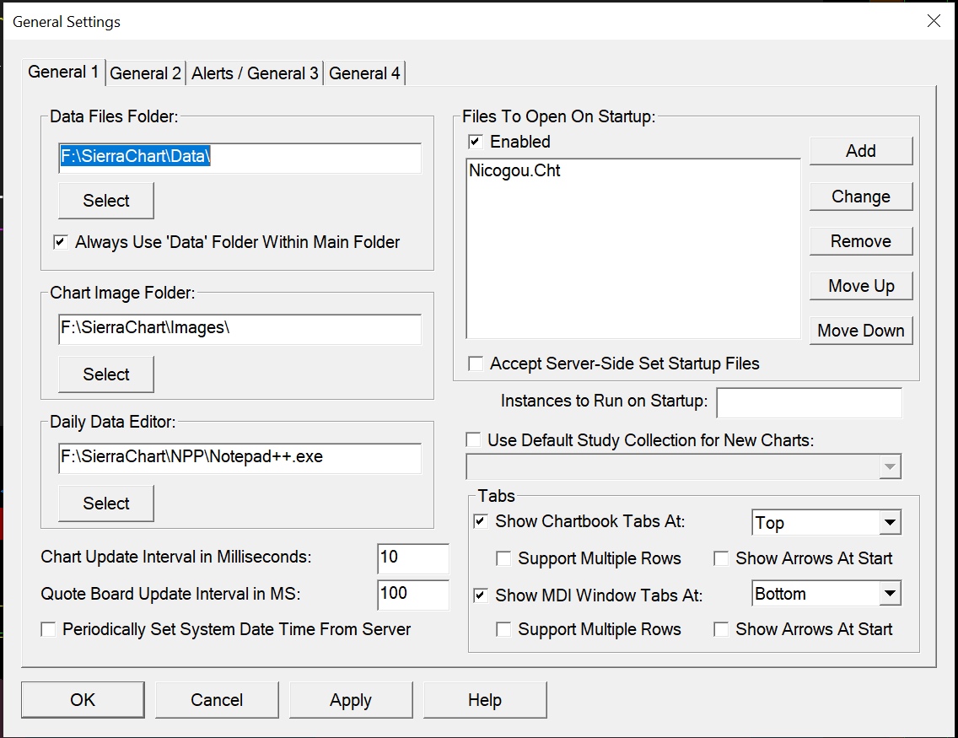Go to the General 4 tab
Viewport: 958px width, 738px height.
[x=364, y=73]
